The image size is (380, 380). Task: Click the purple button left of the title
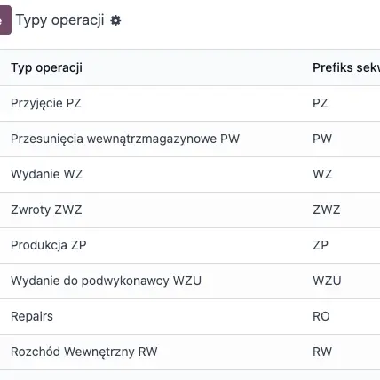[5, 20]
